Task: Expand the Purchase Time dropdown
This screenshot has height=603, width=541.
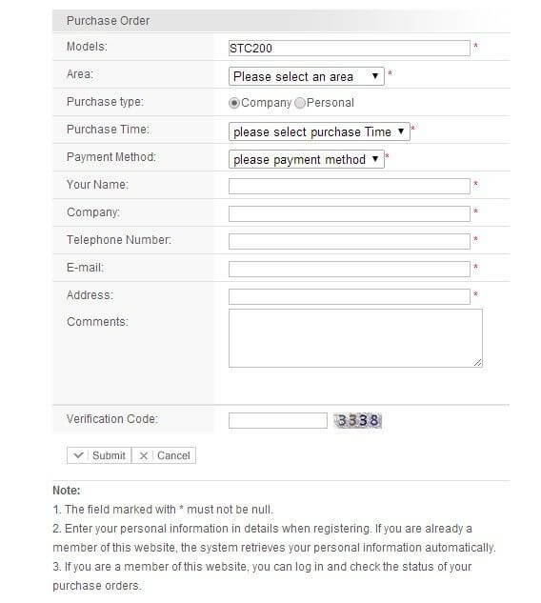Action: click(319, 131)
